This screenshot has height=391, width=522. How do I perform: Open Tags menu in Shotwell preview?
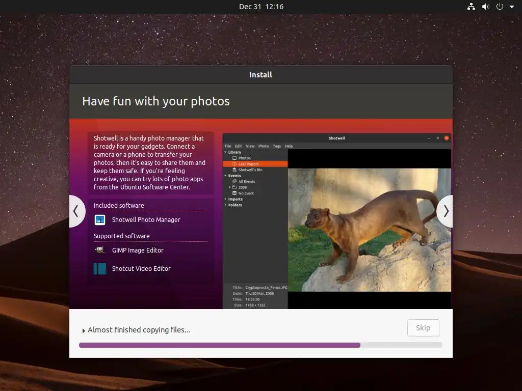pyautogui.click(x=277, y=146)
